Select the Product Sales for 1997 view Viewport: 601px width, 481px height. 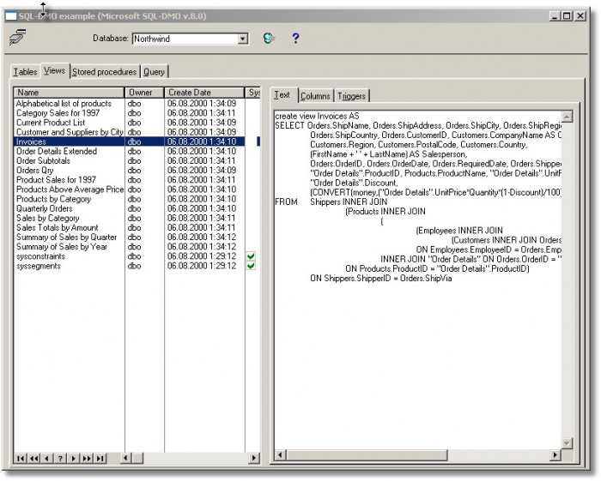point(56,180)
